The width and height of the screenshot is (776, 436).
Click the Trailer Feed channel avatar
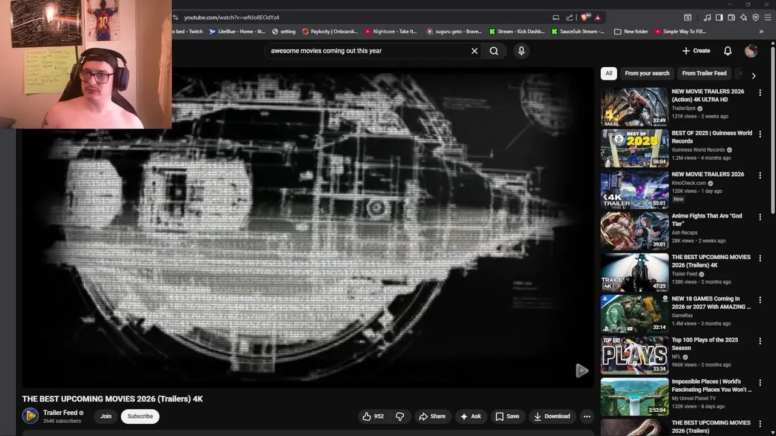coord(30,416)
